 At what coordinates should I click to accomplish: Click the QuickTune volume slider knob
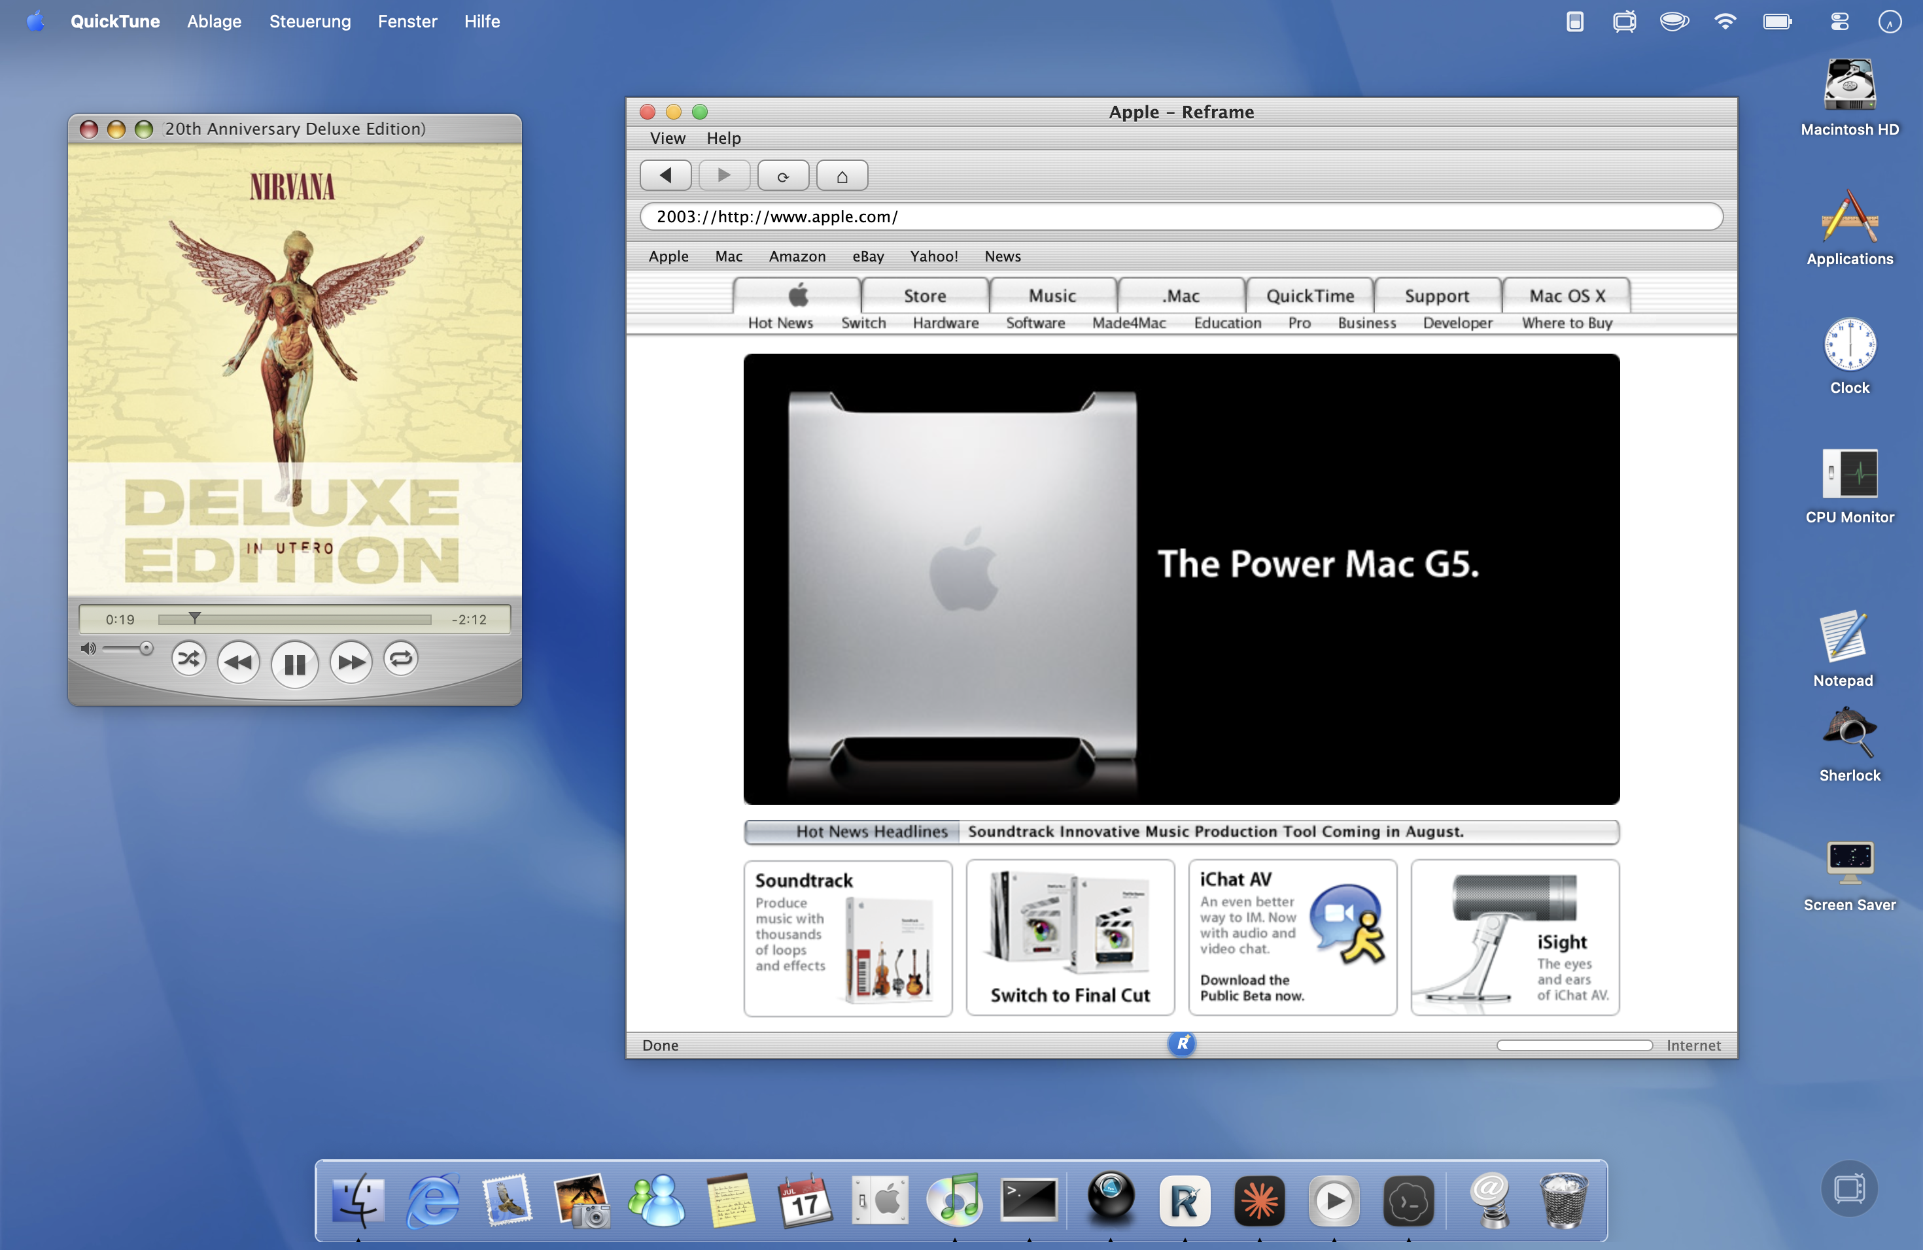[x=147, y=649]
